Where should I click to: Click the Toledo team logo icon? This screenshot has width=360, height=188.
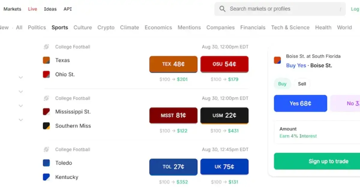[x=46, y=163]
